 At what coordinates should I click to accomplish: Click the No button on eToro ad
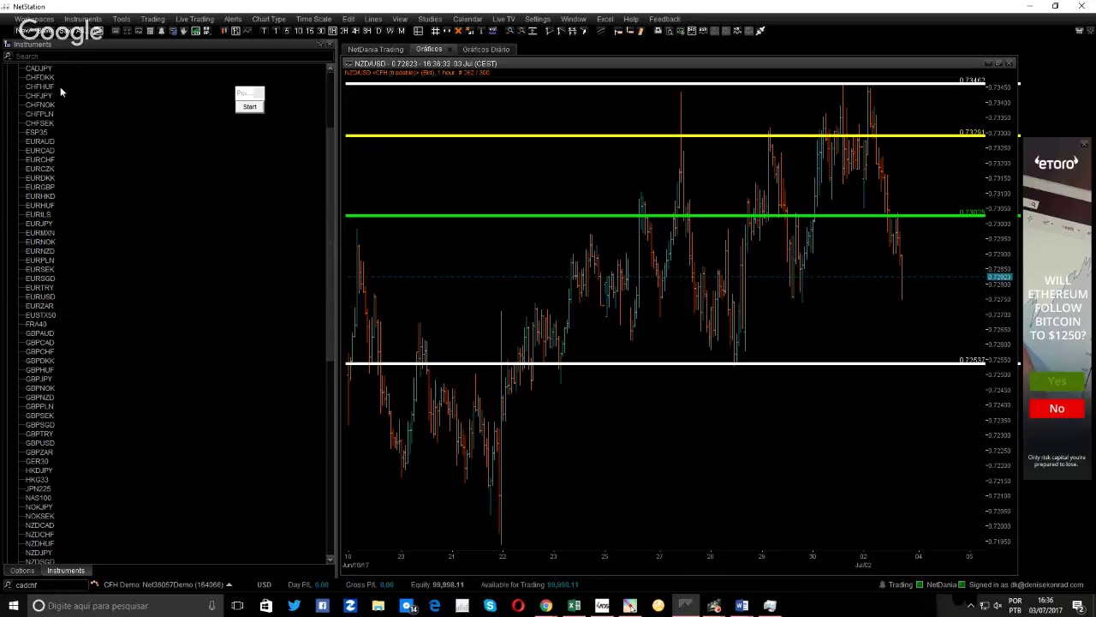point(1057,409)
